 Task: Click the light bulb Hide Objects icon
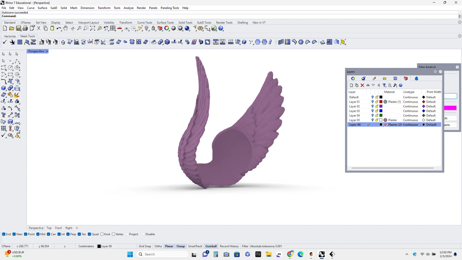[147, 28]
